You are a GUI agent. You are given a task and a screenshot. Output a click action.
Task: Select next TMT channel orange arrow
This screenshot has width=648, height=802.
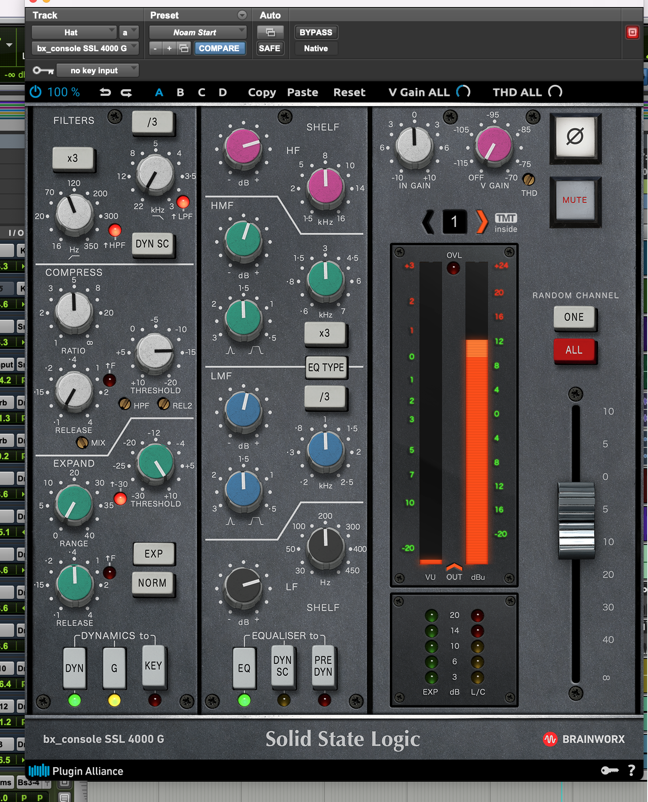(481, 221)
